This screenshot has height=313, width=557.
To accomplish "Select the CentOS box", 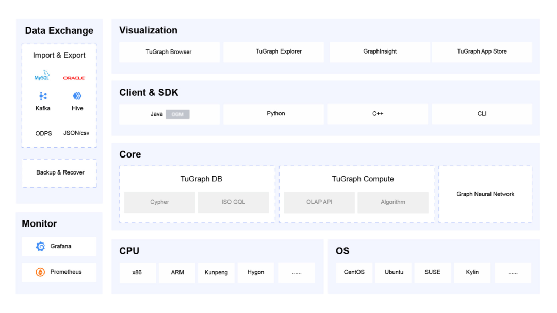I will [x=354, y=273].
